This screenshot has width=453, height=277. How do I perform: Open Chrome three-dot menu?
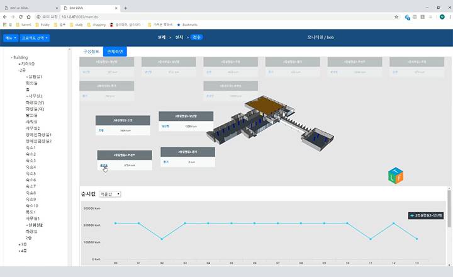(x=449, y=17)
